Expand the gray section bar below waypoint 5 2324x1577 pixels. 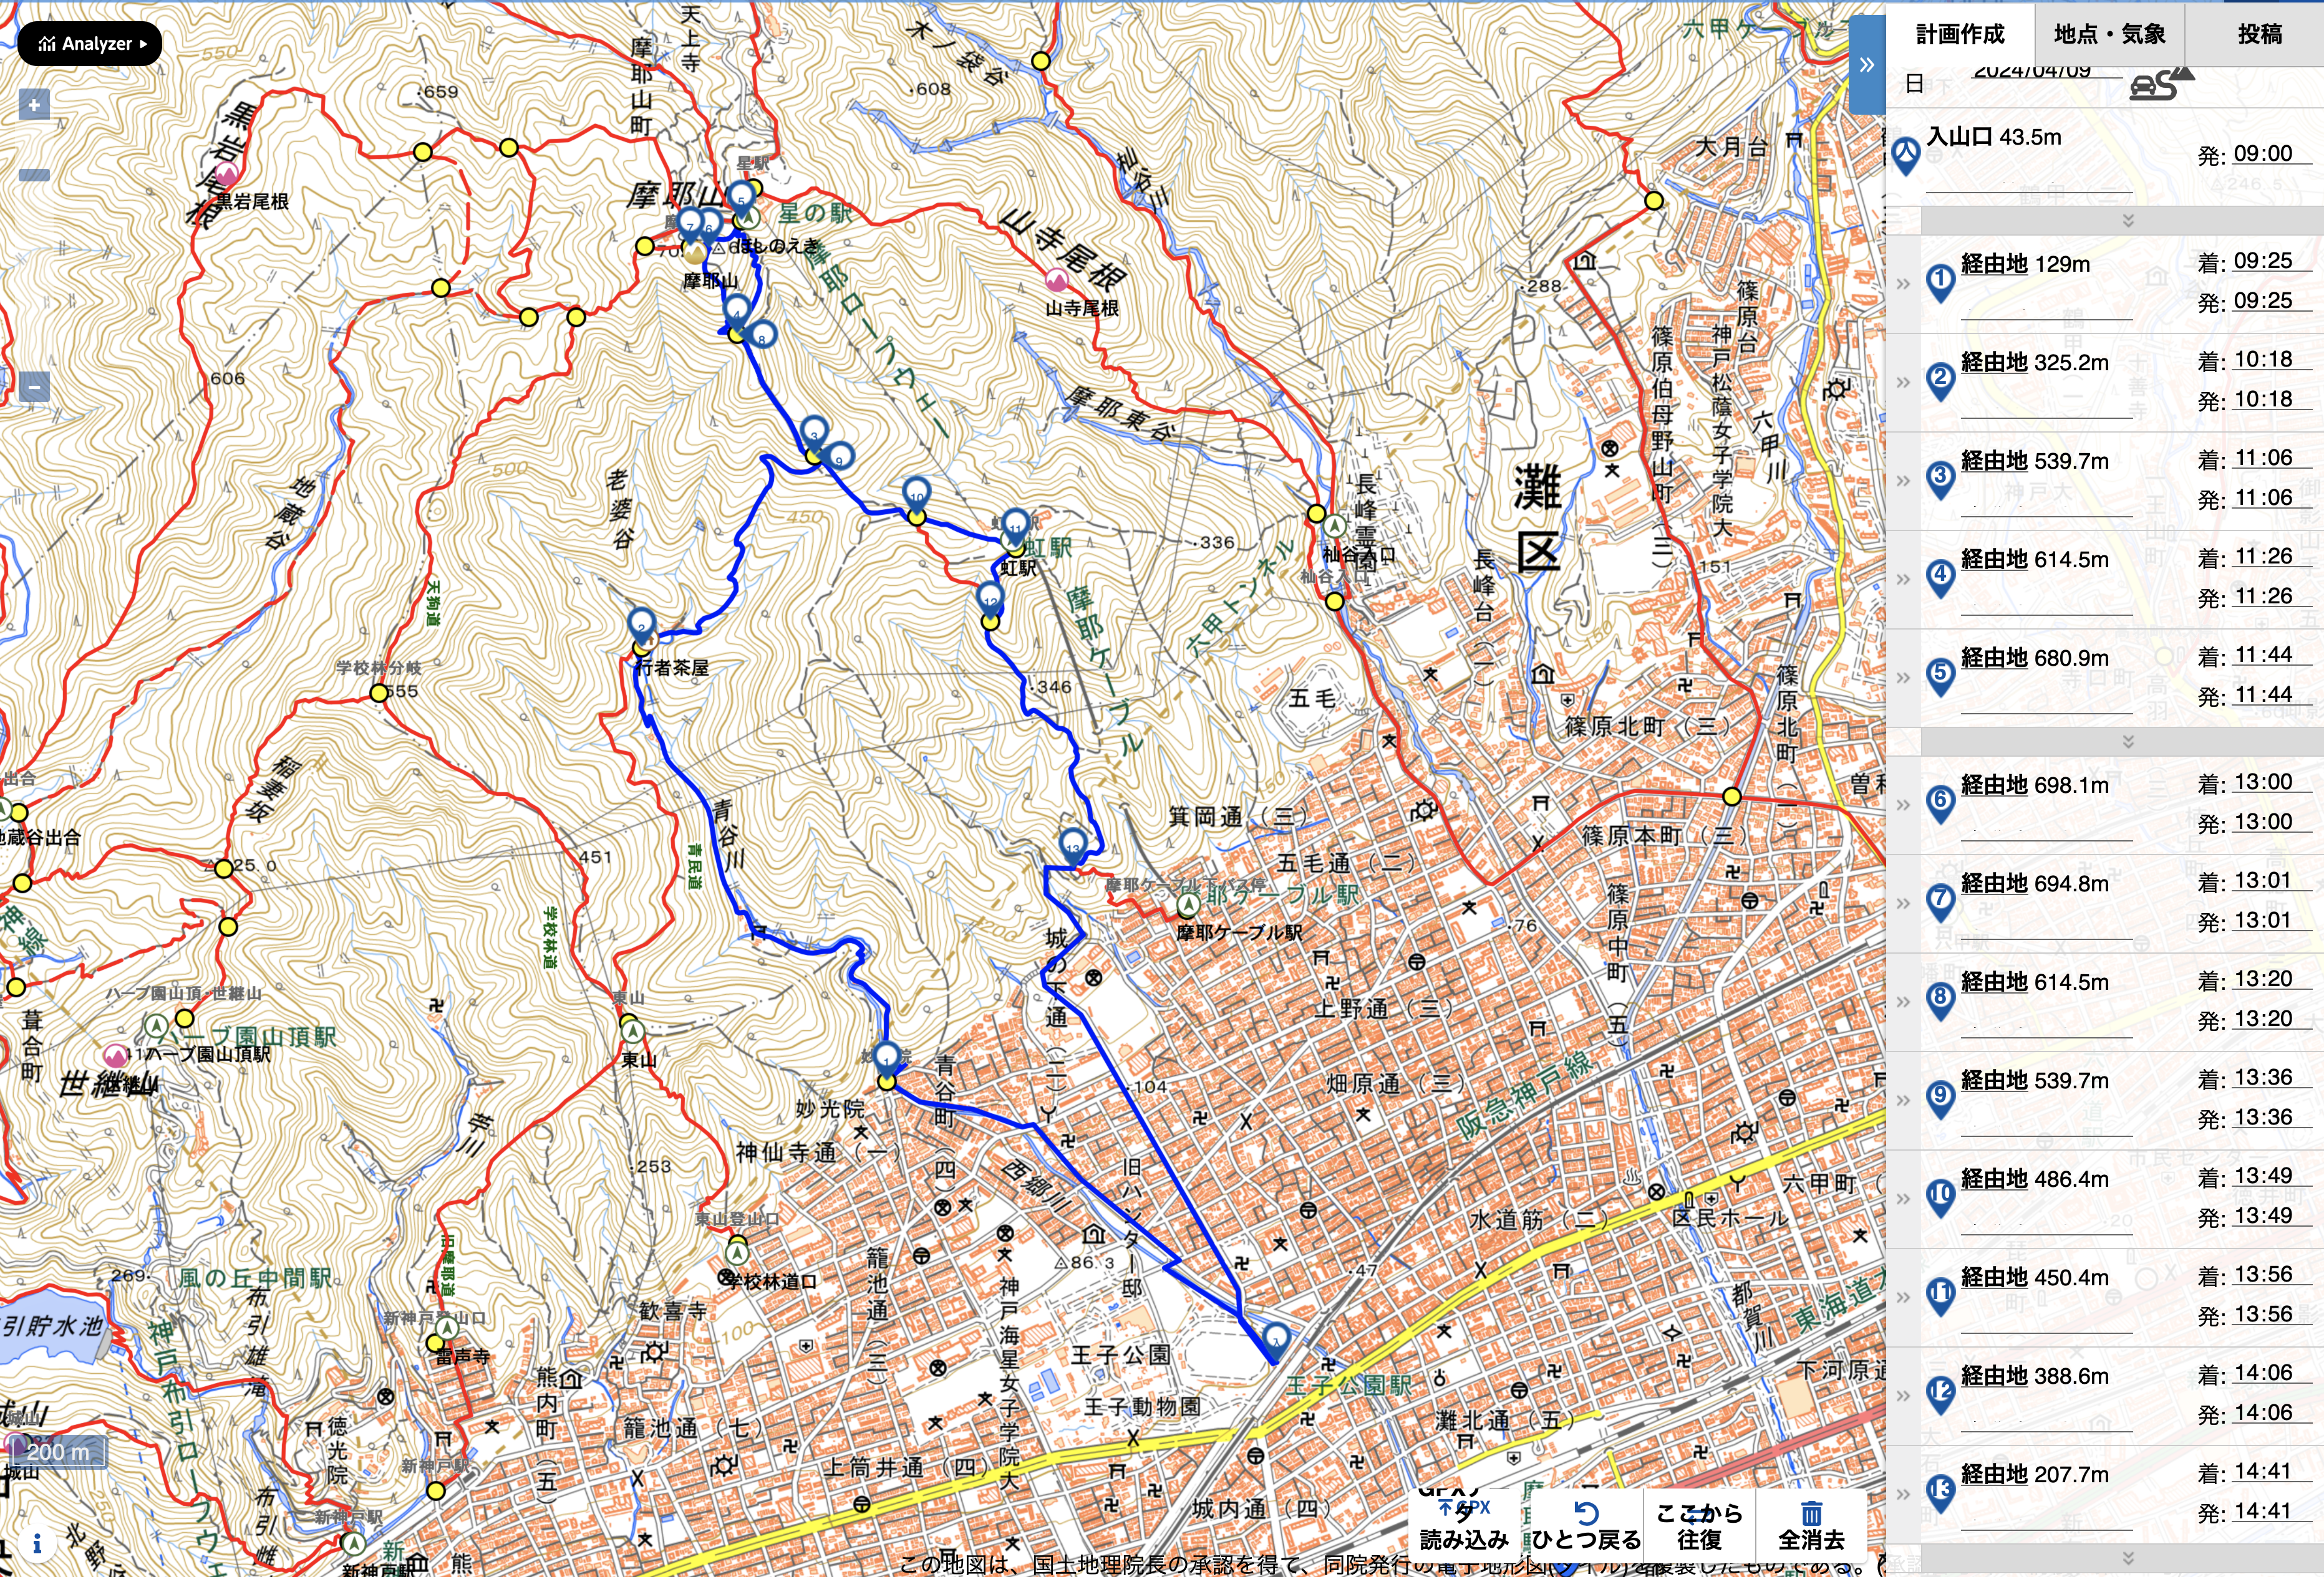[x=2127, y=742]
